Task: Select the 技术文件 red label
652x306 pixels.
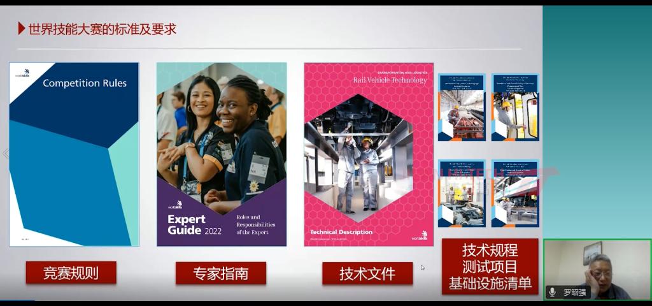Action: [x=367, y=273]
